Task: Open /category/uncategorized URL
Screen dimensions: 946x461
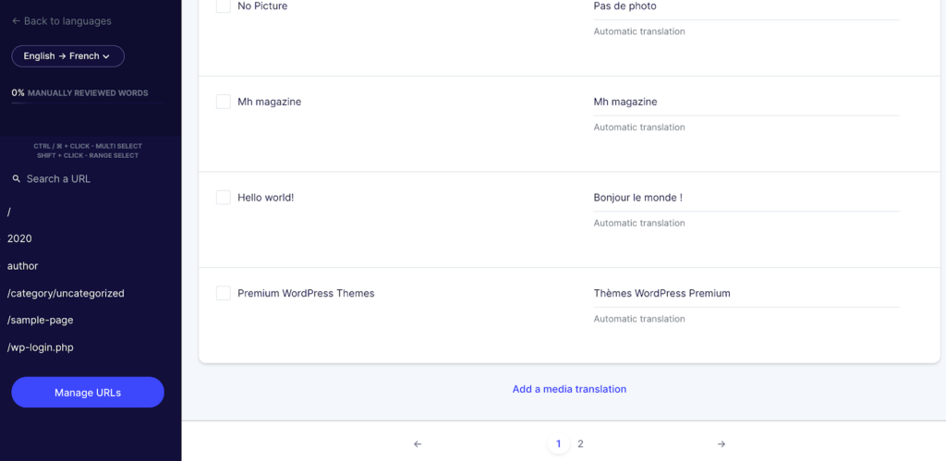Action: (66, 293)
